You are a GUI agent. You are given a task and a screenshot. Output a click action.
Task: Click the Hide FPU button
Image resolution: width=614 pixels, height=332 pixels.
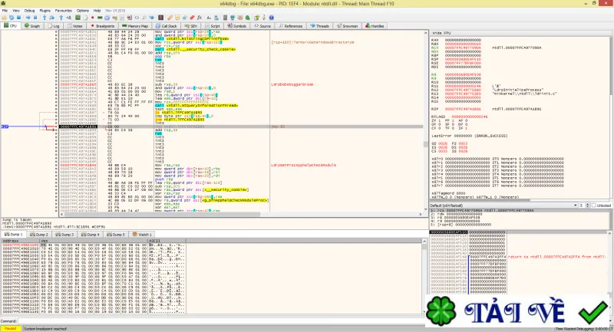click(x=441, y=33)
